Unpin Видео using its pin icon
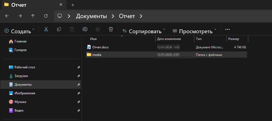 pyautogui.click(x=79, y=110)
